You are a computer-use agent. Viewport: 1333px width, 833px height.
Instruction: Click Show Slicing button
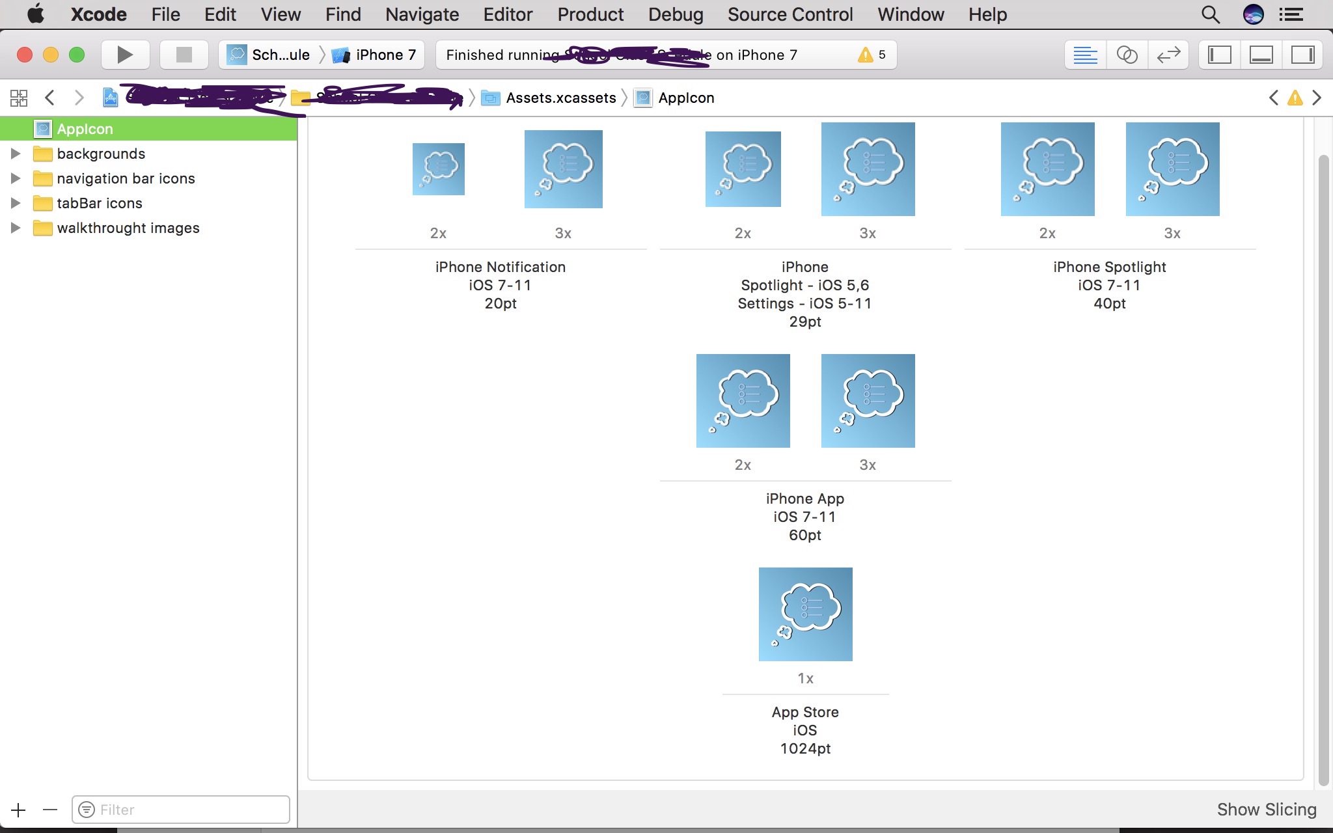[x=1266, y=809]
